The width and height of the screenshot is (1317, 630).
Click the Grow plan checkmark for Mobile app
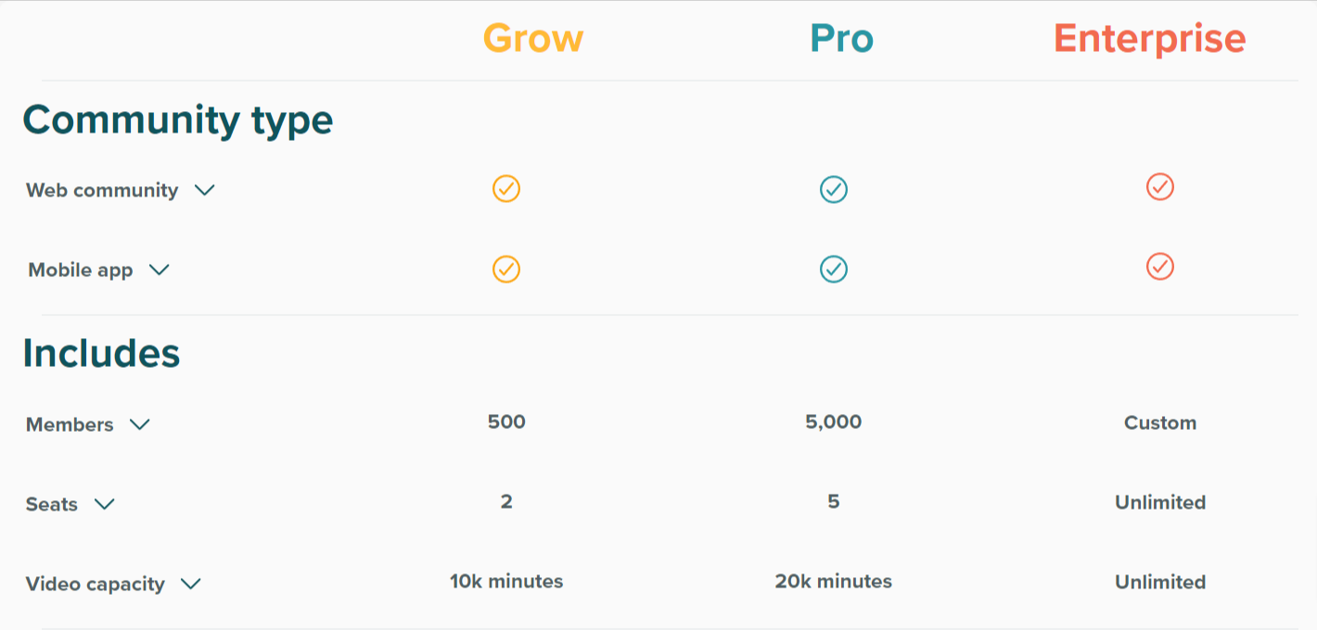pyautogui.click(x=506, y=269)
